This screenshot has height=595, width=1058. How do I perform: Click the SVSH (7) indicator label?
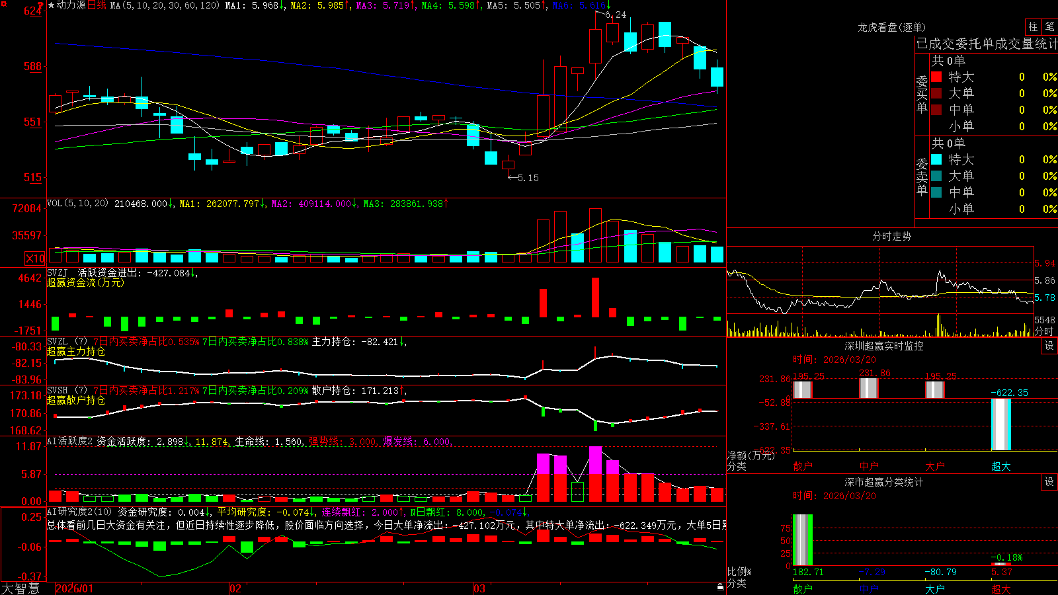[67, 391]
